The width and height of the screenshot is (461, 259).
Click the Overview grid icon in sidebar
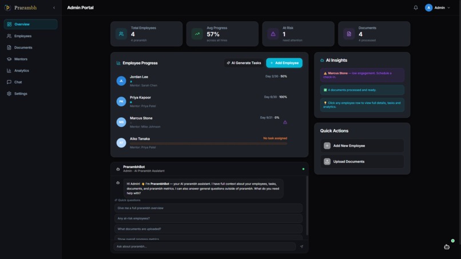9,24
